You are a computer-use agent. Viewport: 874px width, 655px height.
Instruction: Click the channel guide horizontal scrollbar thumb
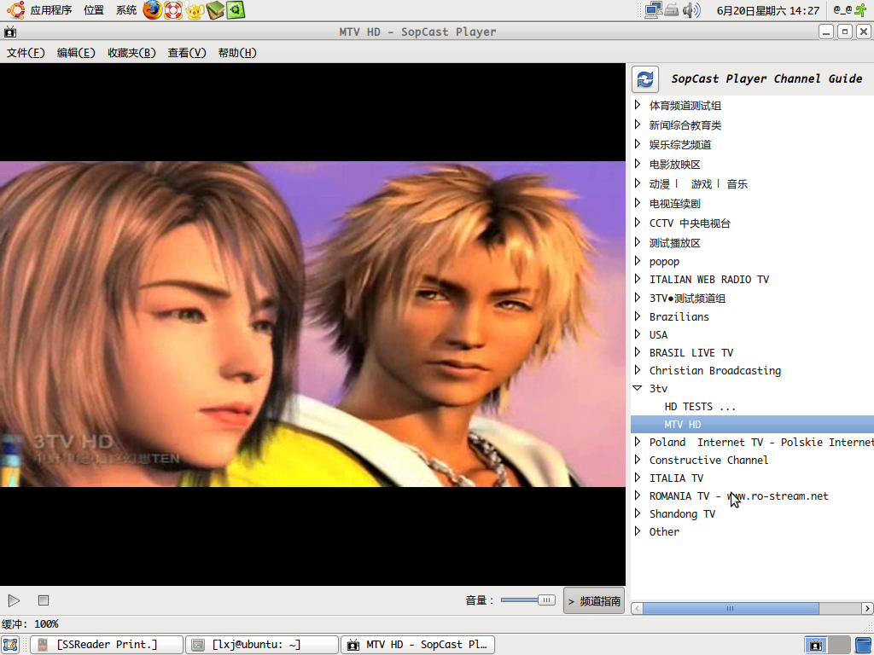[731, 608]
